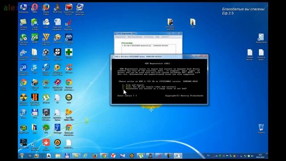Screen dimensions: 286x161
Task: Click the taskbar clock
Action: click(260, 156)
